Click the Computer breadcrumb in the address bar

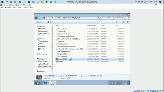[51, 18]
